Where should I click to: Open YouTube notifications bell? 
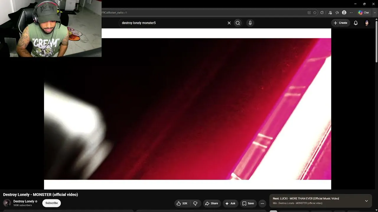point(356,23)
